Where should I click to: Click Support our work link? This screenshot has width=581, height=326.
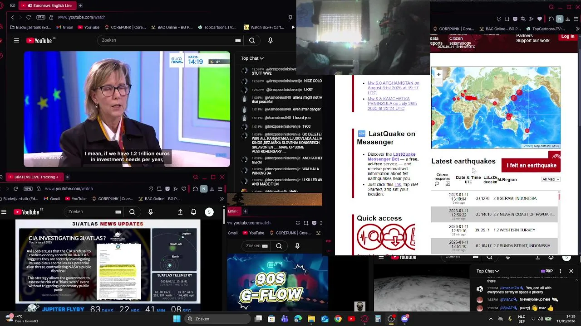tap(532, 41)
